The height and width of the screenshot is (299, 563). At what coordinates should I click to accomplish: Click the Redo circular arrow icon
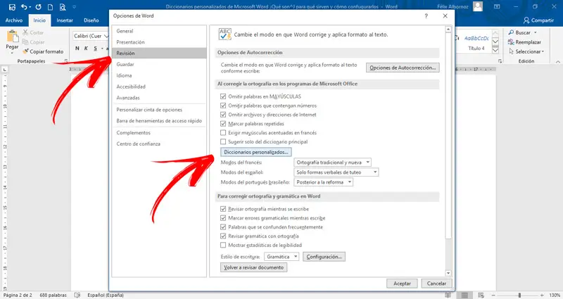pos(38,7)
